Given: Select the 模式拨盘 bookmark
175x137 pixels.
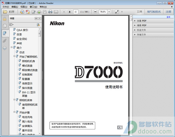Looking at the screenshot, I should [27, 66].
